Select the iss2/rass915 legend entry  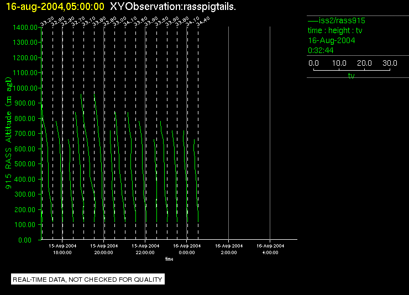[337, 20]
